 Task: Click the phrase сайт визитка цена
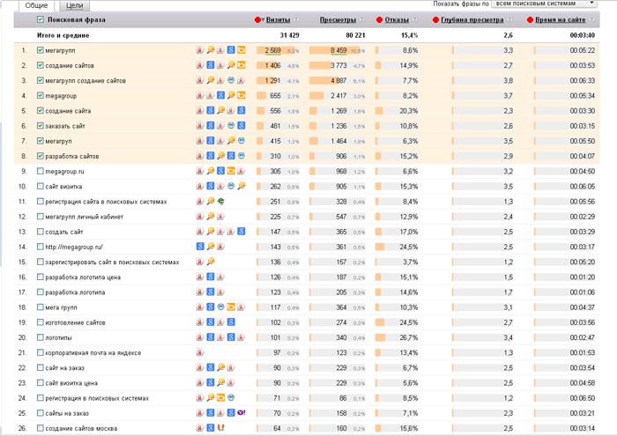pyautogui.click(x=71, y=383)
